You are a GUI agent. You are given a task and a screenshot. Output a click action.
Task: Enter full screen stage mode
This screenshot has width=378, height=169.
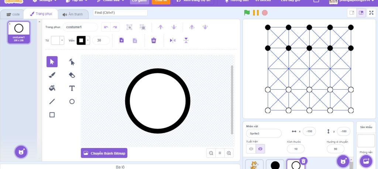[371, 13]
